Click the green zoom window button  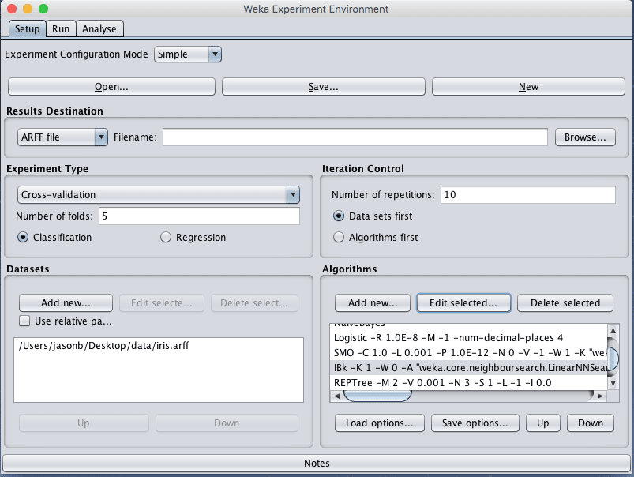tap(43, 9)
